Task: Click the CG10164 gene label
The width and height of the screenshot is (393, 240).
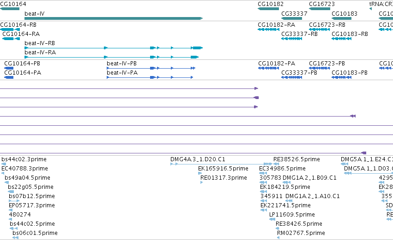Action: coord(13,4)
